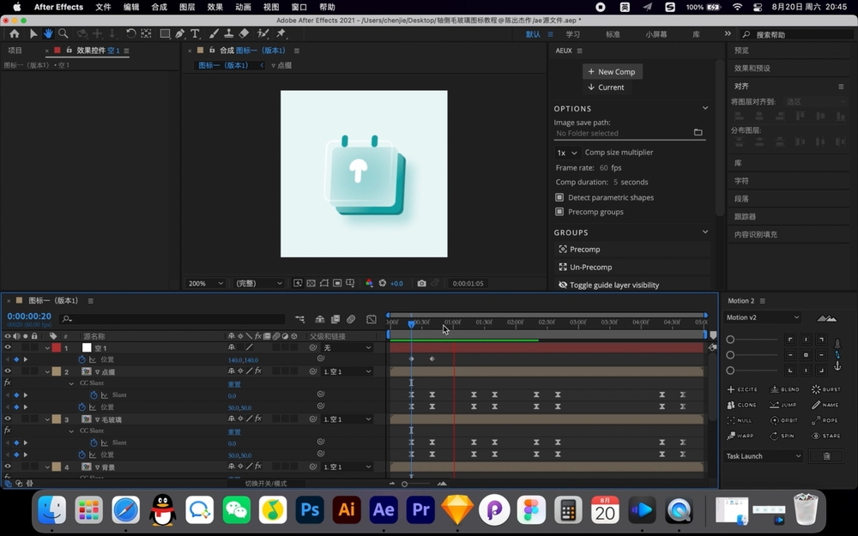Browse for image save folder

click(x=698, y=132)
